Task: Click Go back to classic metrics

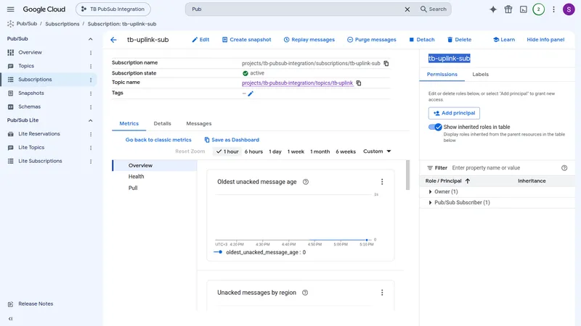Action: pos(158,140)
